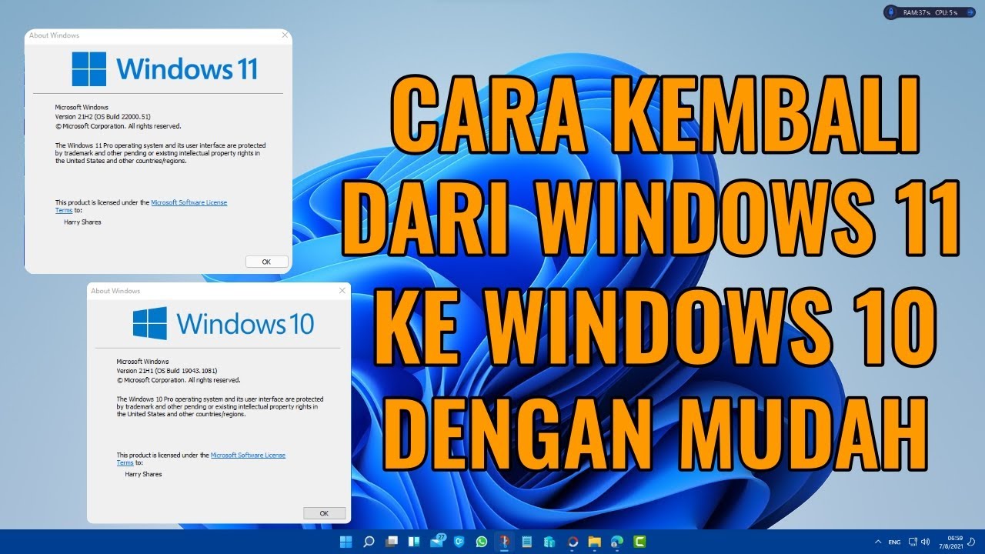Screen dimensions: 985x554
Task: Click OK in Windows 11 About dialog
Action: click(266, 262)
